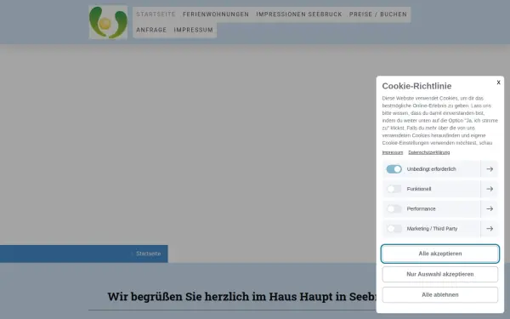Open Preise / Buchen page
This screenshot has height=319, width=510.
tap(378, 14)
